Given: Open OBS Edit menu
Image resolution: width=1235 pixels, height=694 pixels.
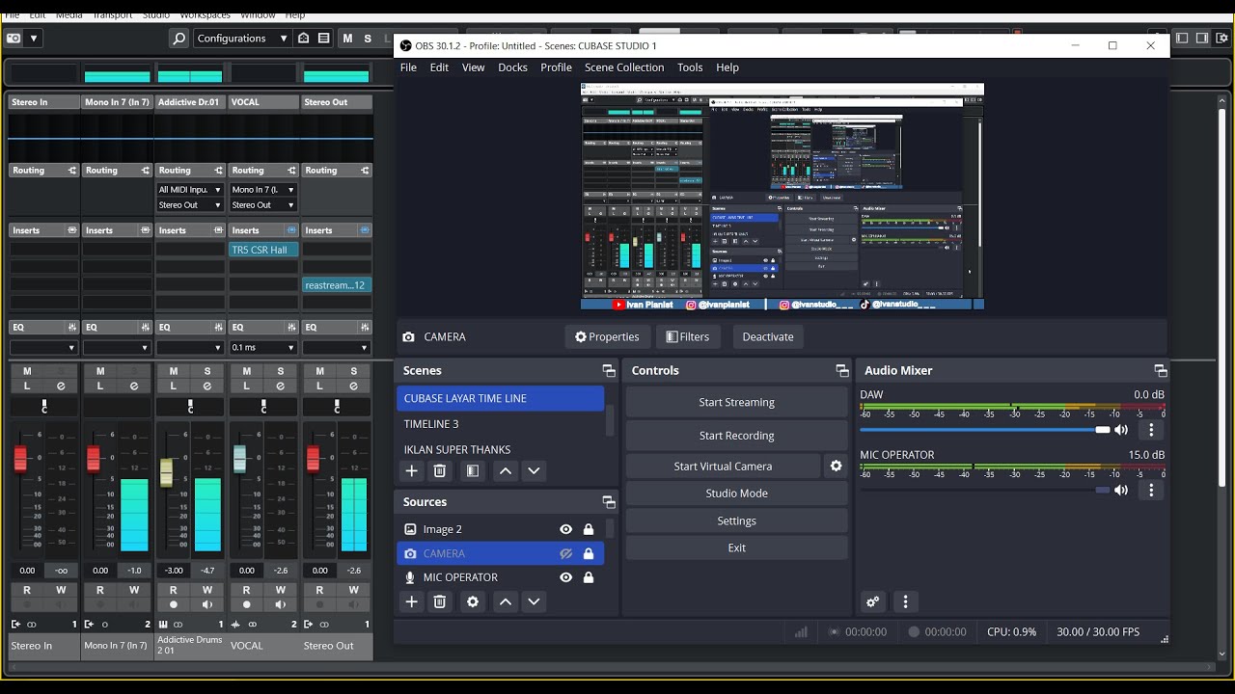Looking at the screenshot, I should 439,67.
